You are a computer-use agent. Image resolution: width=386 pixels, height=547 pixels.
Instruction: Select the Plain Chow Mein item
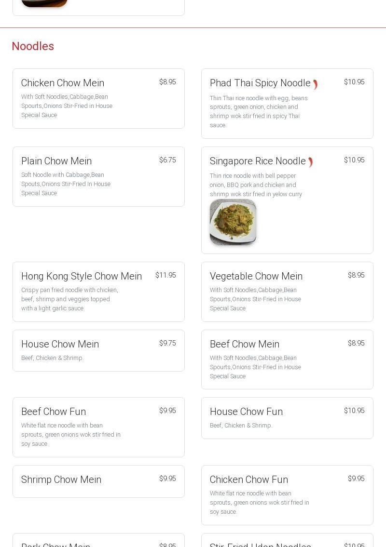pos(98,176)
